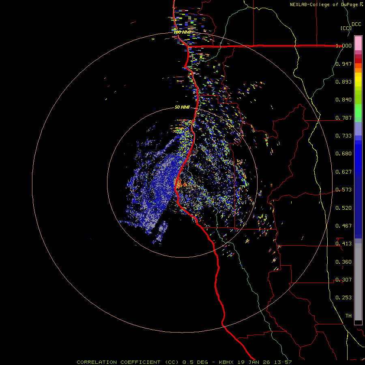Click the 0.893 scale value

click(344, 82)
